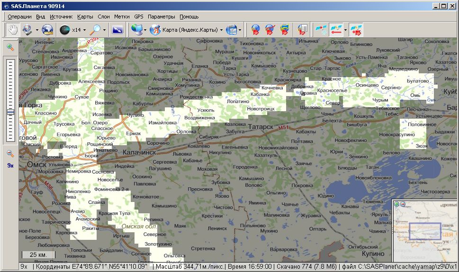The height and width of the screenshot is (272, 459).
Task: Click the globe go-to location icon
Action: (47, 30)
